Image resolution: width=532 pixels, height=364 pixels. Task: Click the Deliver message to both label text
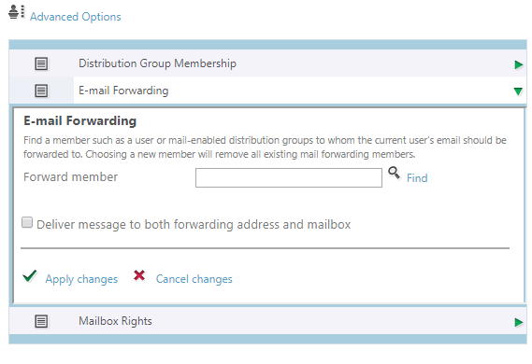(x=194, y=225)
